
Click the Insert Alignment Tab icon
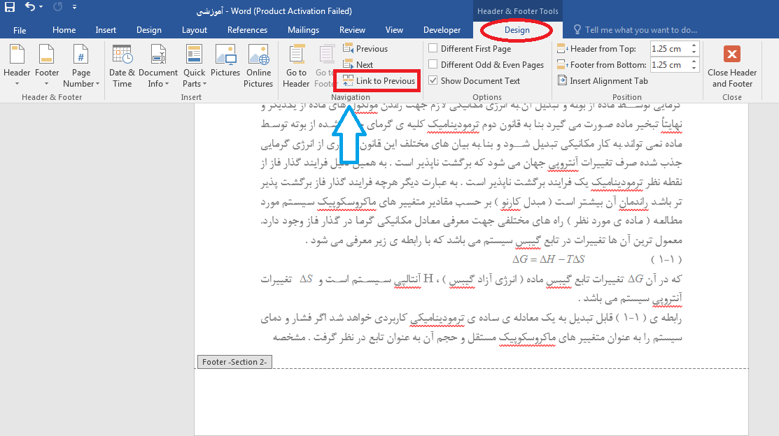(563, 80)
